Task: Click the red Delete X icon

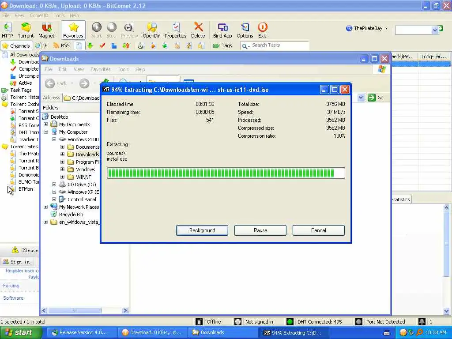Action: [198, 30]
